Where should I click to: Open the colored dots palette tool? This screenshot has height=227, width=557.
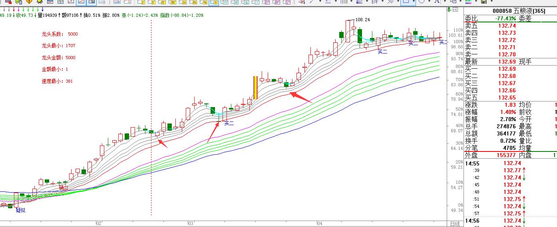click(469, 2)
